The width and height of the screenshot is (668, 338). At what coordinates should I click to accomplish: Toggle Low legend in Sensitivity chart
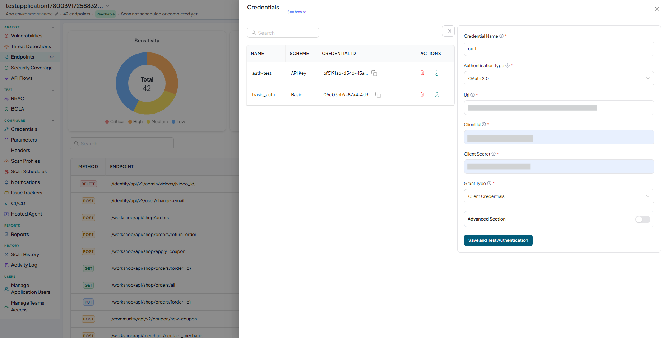(x=178, y=122)
